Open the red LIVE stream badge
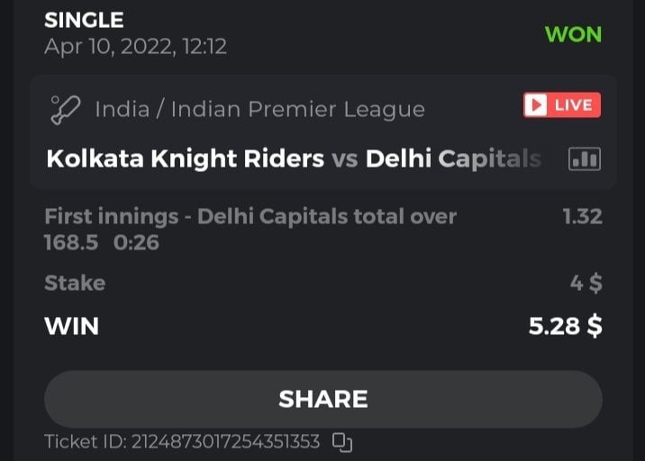This screenshot has width=645, height=461. tap(561, 105)
